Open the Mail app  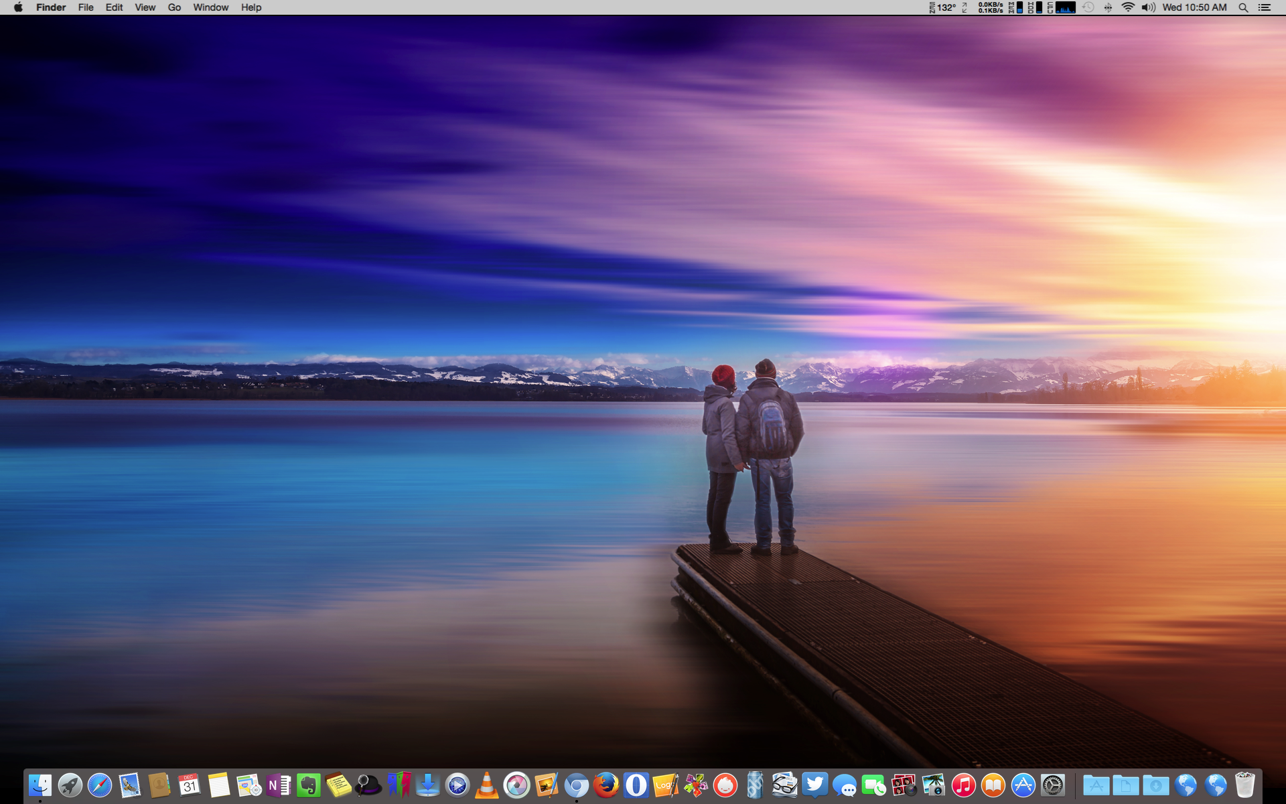tap(131, 785)
